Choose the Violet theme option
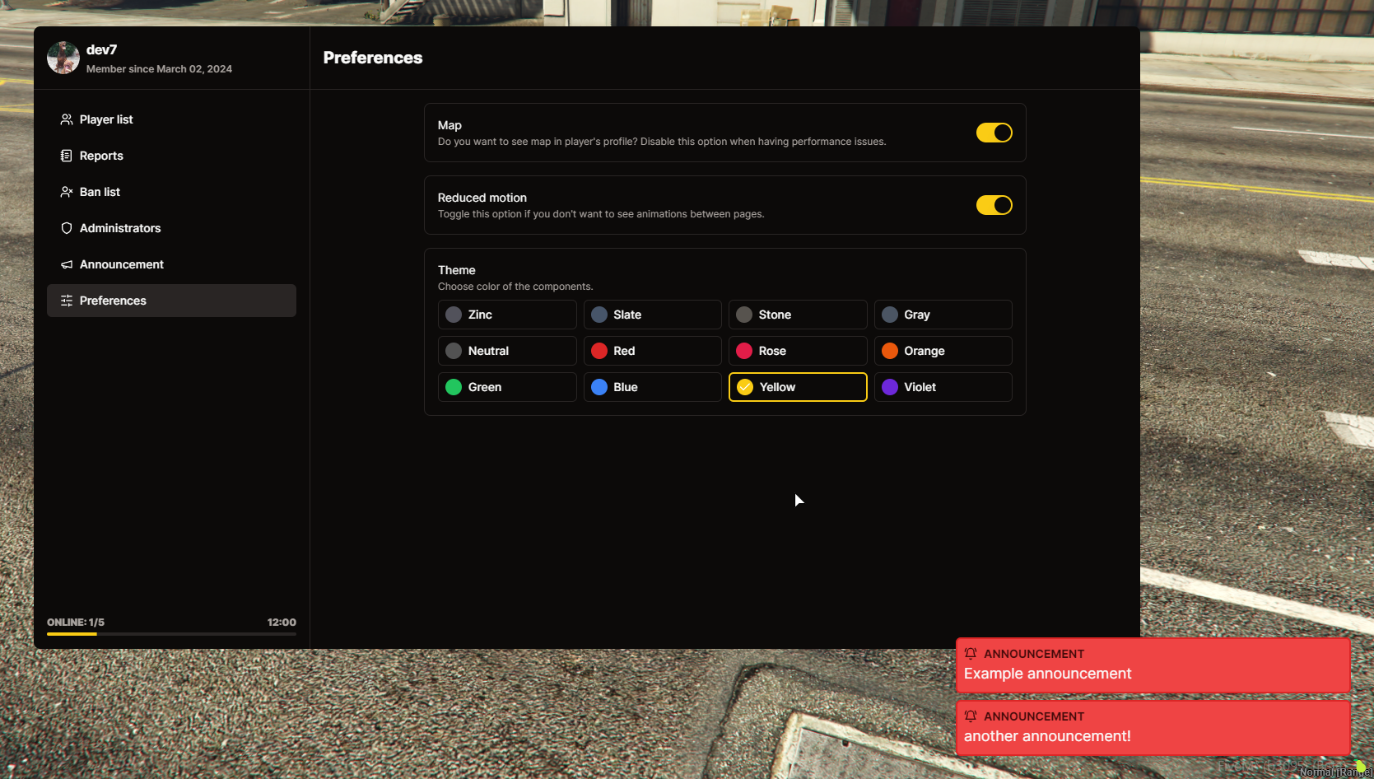 pos(942,387)
